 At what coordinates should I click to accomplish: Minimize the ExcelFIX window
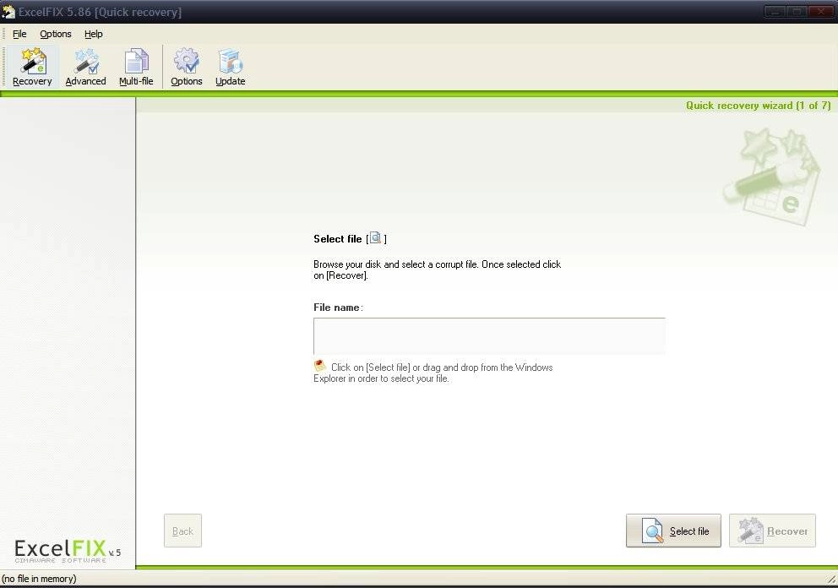[x=775, y=11]
